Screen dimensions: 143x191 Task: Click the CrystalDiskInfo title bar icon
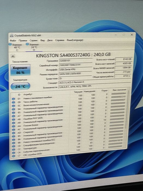tap(12, 35)
